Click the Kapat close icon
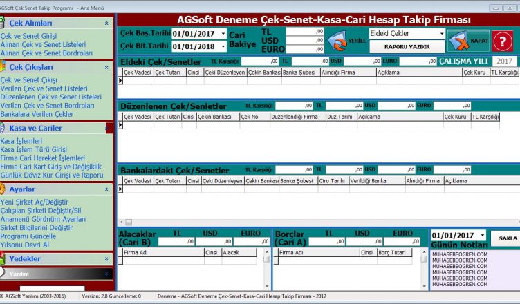 tap(458, 41)
